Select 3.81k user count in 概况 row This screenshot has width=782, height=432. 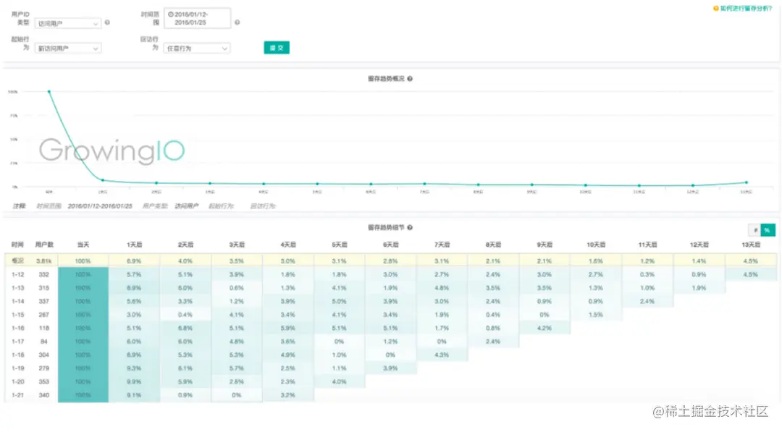44,261
